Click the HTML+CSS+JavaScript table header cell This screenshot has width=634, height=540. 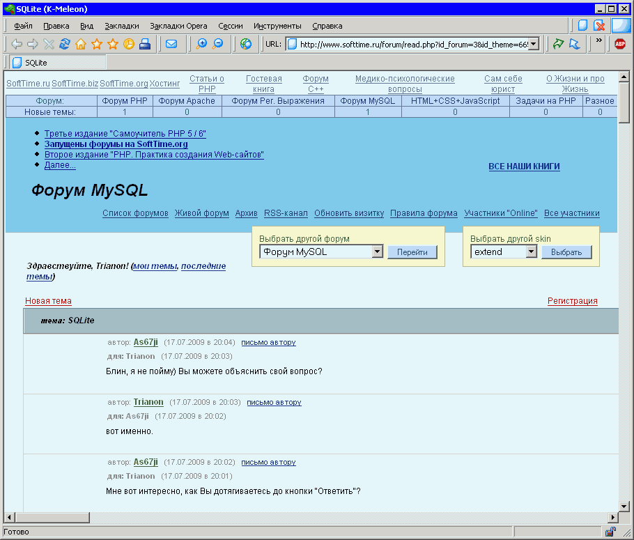[455, 101]
